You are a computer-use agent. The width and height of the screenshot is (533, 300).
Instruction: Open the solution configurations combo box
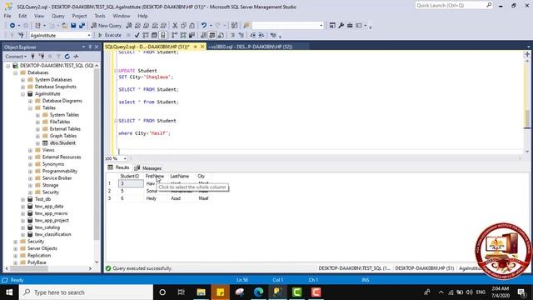click(287, 26)
